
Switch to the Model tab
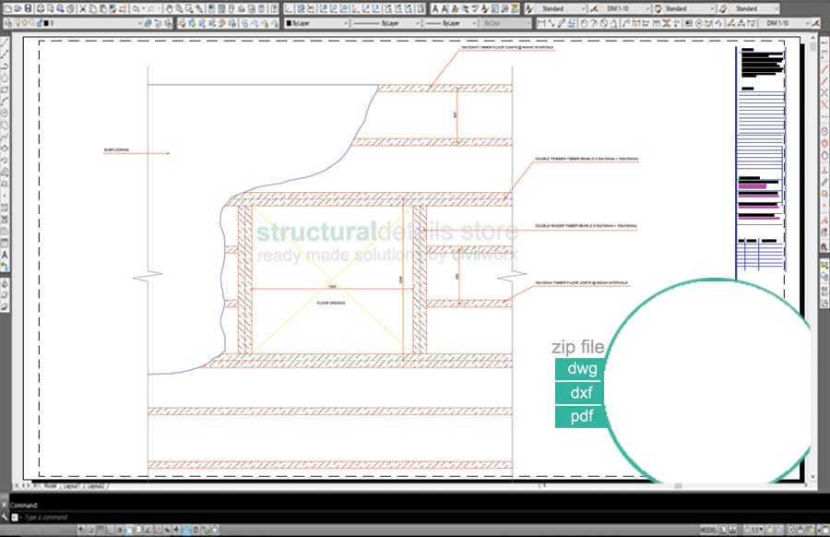point(51,484)
